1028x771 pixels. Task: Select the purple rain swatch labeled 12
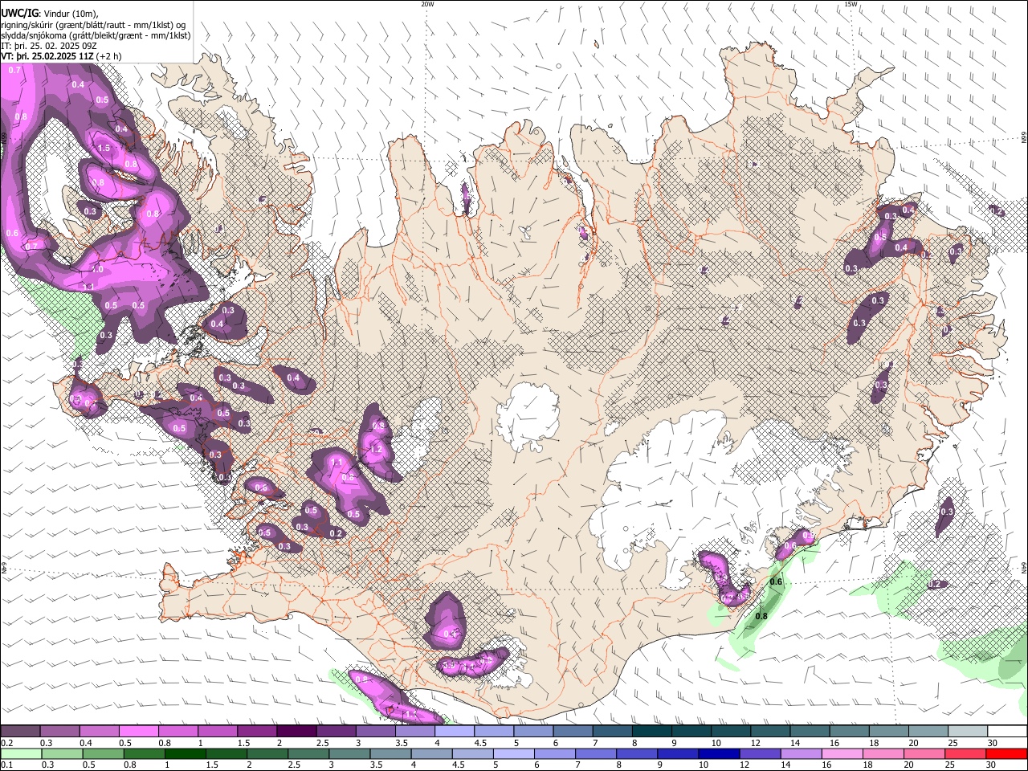(760, 753)
